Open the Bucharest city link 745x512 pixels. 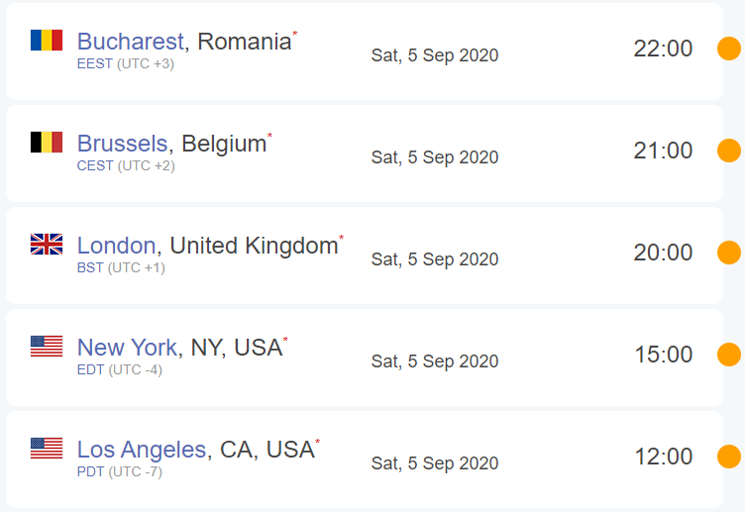click(130, 42)
